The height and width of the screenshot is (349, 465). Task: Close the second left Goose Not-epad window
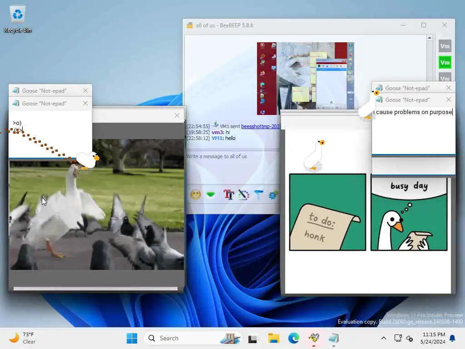85,103
